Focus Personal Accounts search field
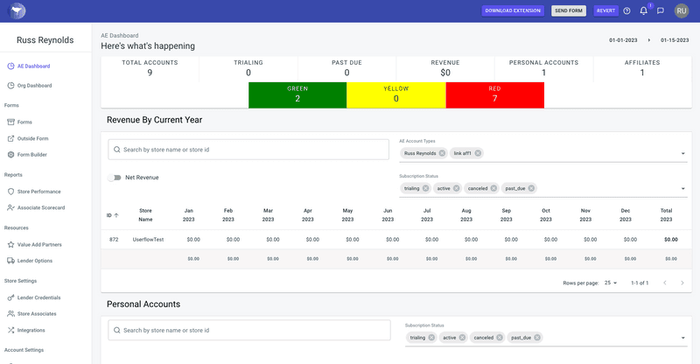This screenshot has height=364, width=700. tap(249, 330)
